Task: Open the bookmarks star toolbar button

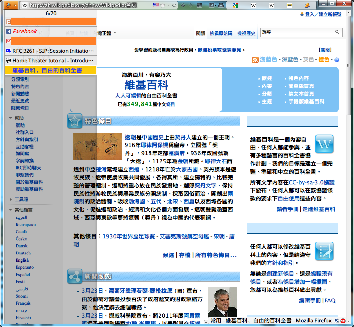Action: [212, 5]
